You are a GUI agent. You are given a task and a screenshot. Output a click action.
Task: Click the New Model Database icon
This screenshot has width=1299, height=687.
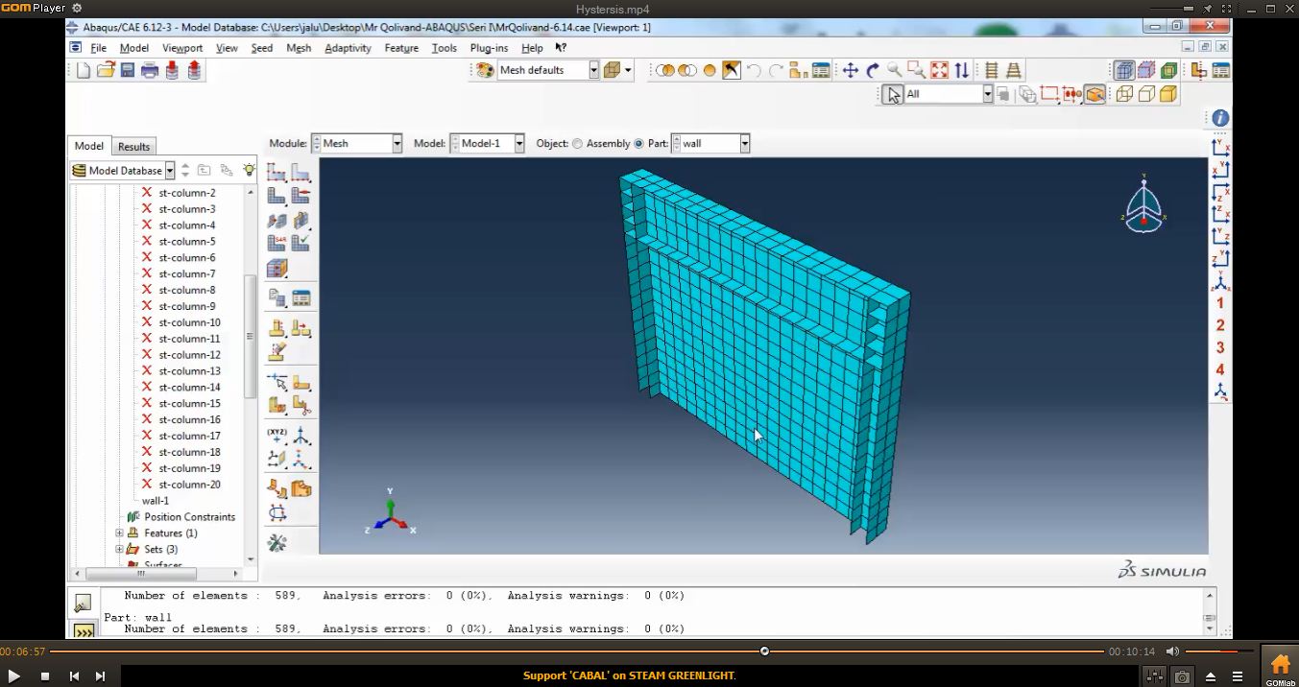pyautogui.click(x=84, y=70)
